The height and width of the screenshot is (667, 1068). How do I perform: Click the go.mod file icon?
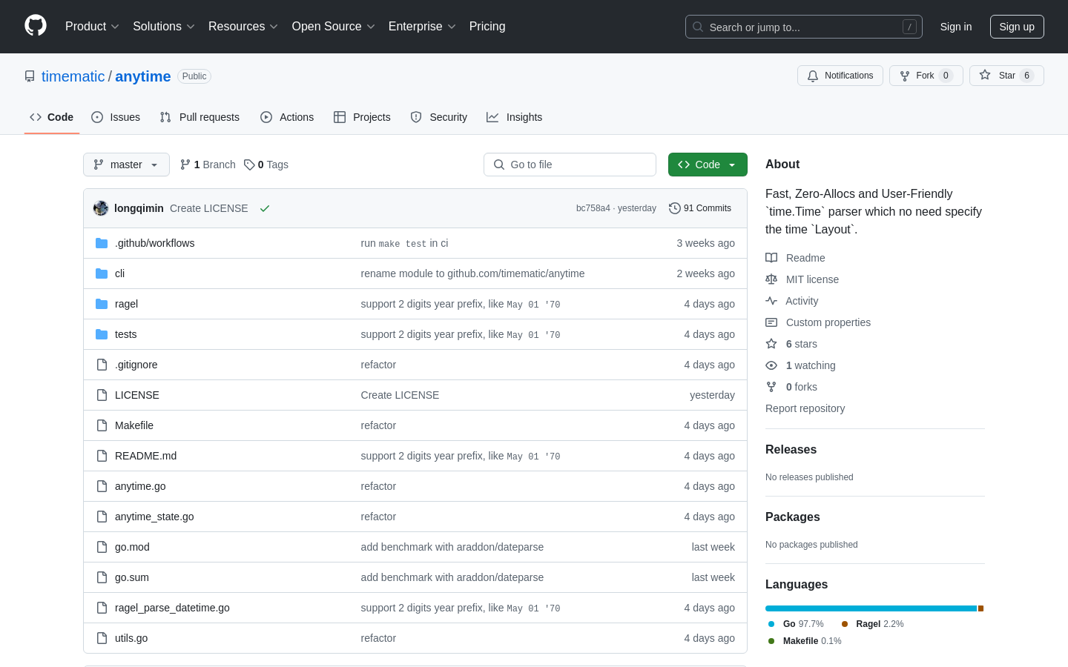102,547
